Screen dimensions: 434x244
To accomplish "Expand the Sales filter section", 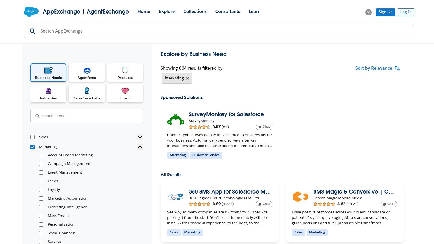I will point(140,137).
